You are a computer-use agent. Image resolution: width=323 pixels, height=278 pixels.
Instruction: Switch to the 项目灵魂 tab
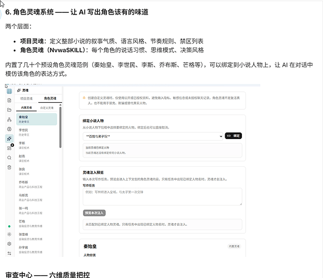27,98
